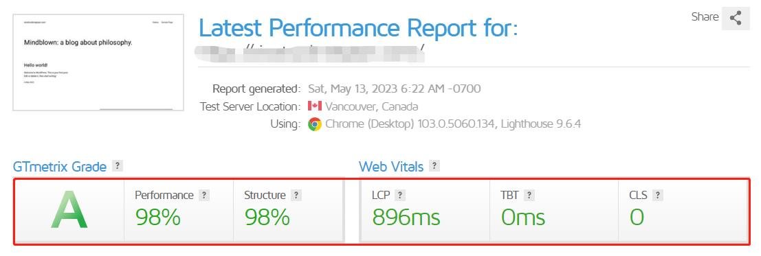Viewport: 761px width, 256px height.
Task: Click the Chrome browser icon
Action: [x=314, y=125]
